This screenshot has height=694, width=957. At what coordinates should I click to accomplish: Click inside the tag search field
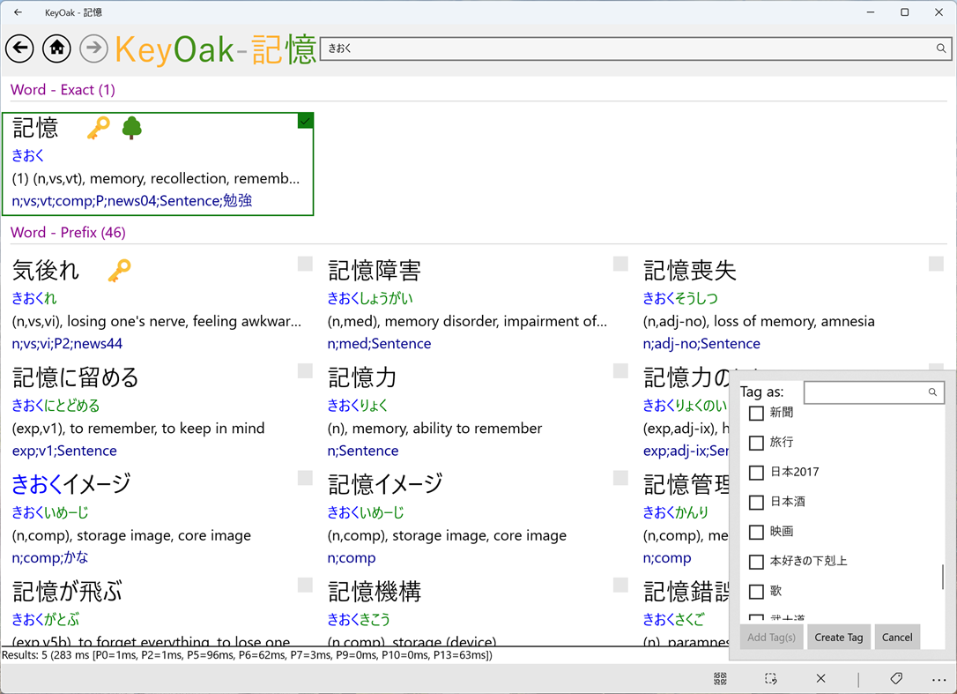pos(868,392)
